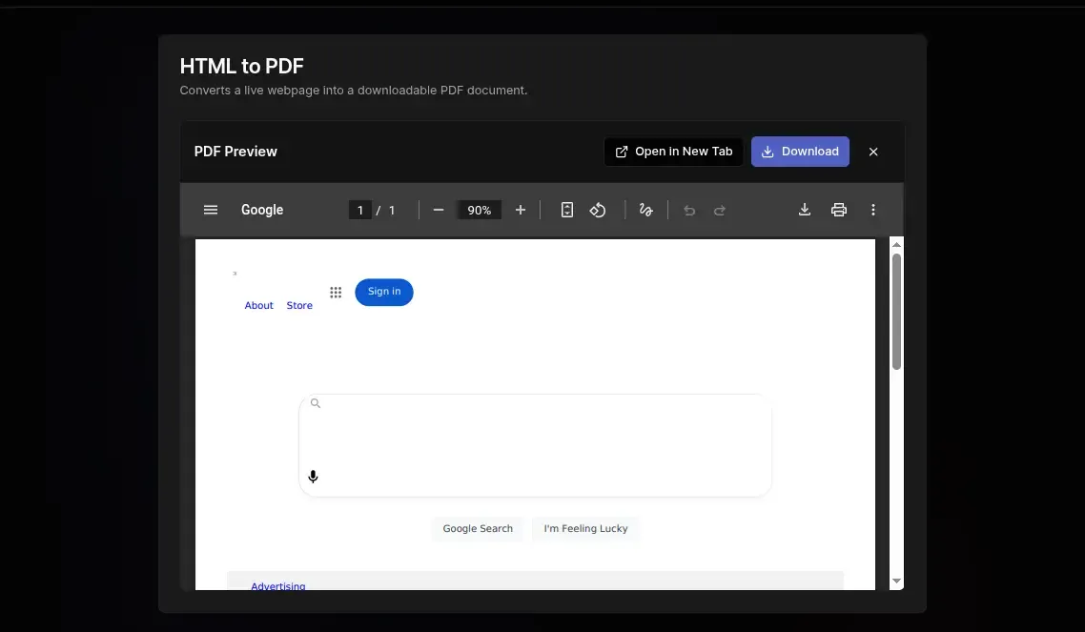Click inside the page number input box
The width and height of the screenshot is (1085, 632).
(x=360, y=210)
